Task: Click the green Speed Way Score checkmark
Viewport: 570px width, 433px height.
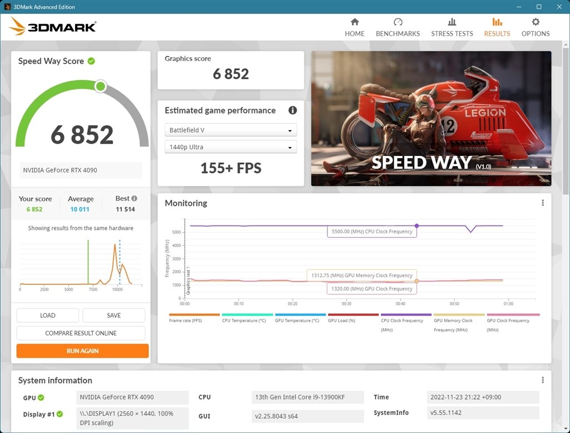Action: pyautogui.click(x=91, y=61)
